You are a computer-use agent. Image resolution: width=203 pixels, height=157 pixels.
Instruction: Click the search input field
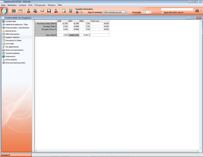(177, 9)
